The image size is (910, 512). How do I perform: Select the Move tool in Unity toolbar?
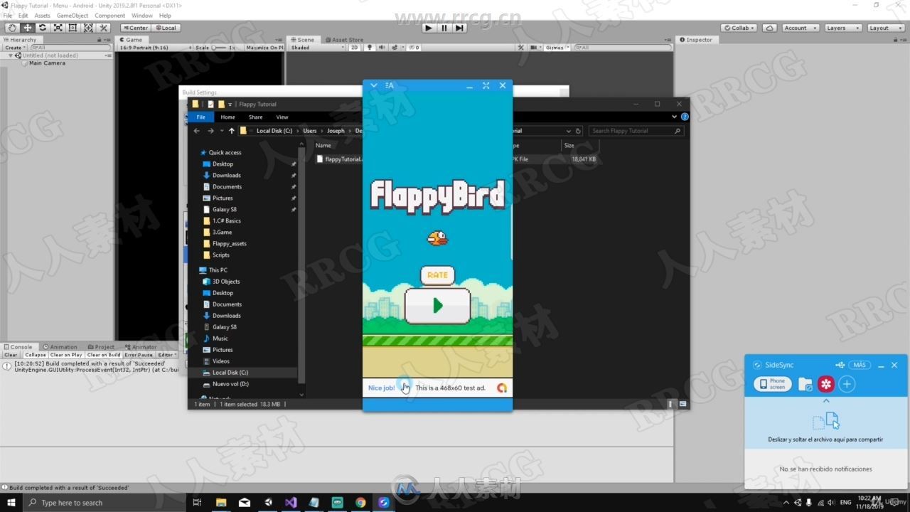click(x=27, y=28)
